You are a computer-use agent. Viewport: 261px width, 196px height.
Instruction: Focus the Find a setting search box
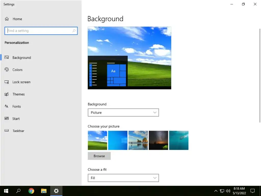click(41, 31)
